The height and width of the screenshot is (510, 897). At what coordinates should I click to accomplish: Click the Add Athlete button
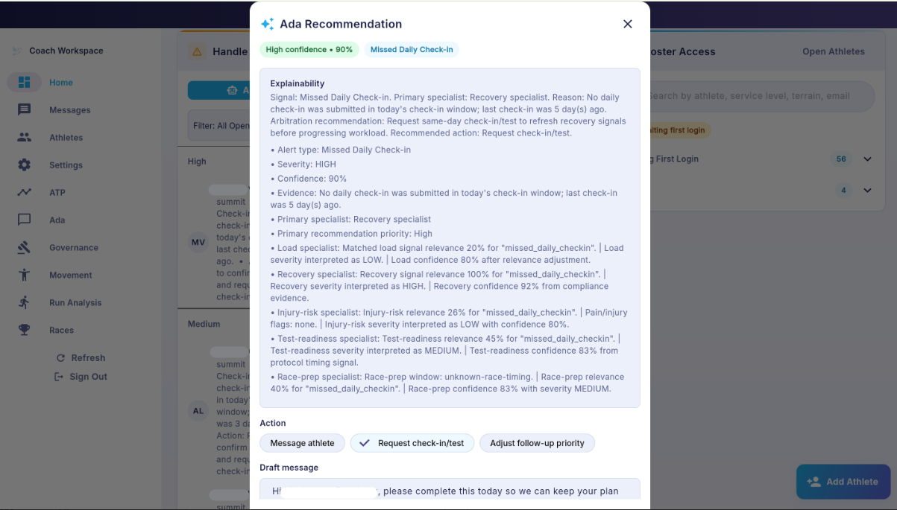pyautogui.click(x=843, y=482)
